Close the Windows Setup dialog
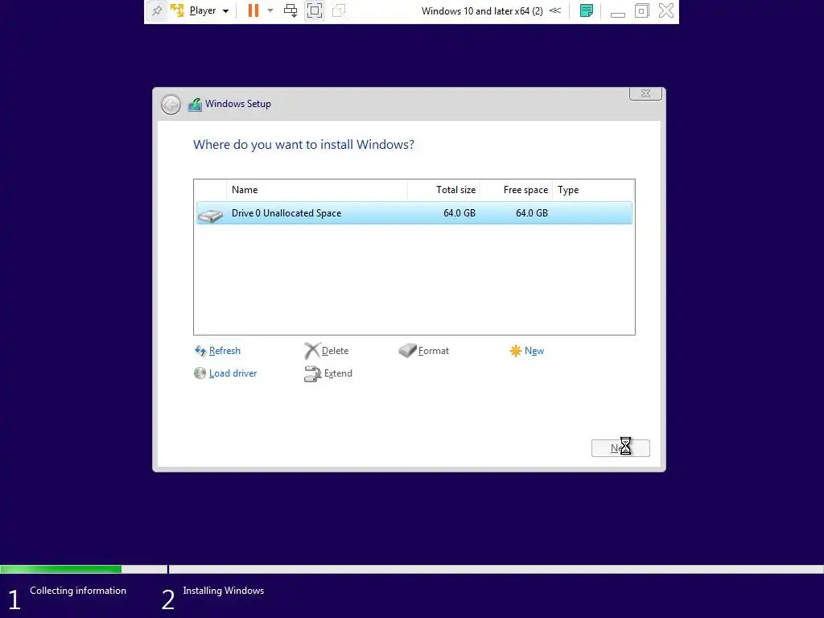The width and height of the screenshot is (824, 618). click(645, 93)
